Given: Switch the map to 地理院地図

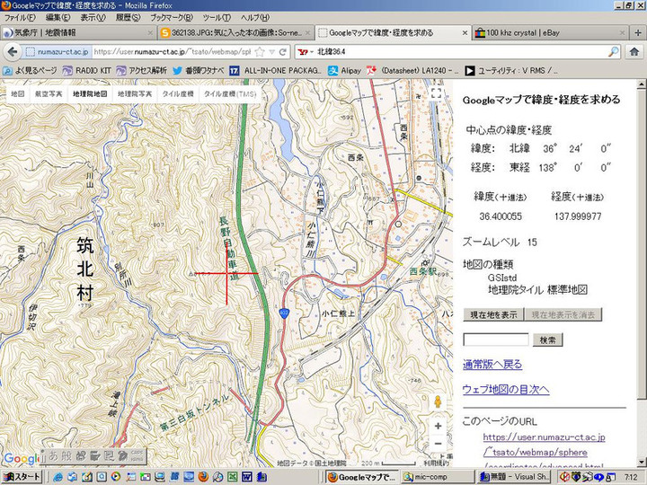Looking at the screenshot, I should point(90,93).
